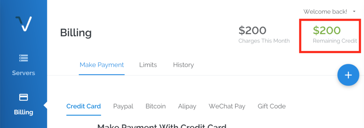The height and width of the screenshot is (128, 364).
Task: Click the $200 Charges This Month amount
Action: (252, 30)
